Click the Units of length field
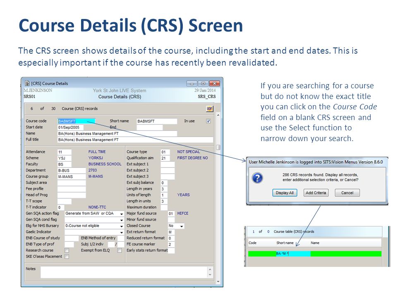Image resolution: width=397 pixels, height=297 pixels. point(164,195)
